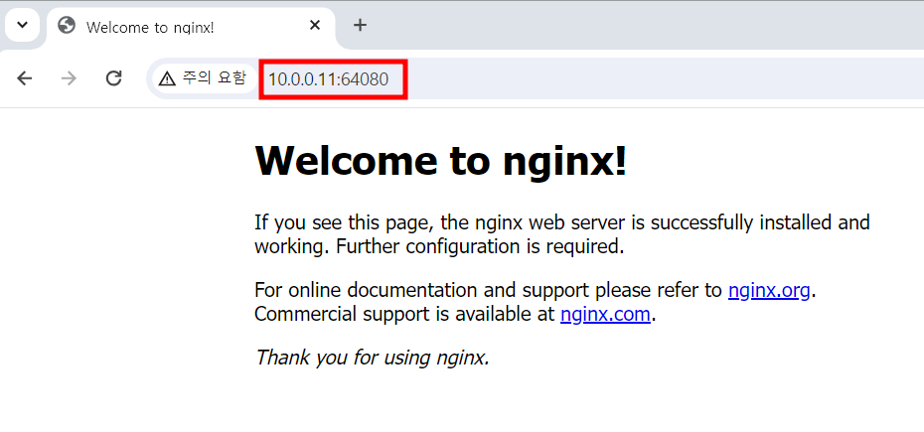The image size is (924, 432).
Task: Select the 'Welcome to nginx!' tab
Action: tap(191, 26)
